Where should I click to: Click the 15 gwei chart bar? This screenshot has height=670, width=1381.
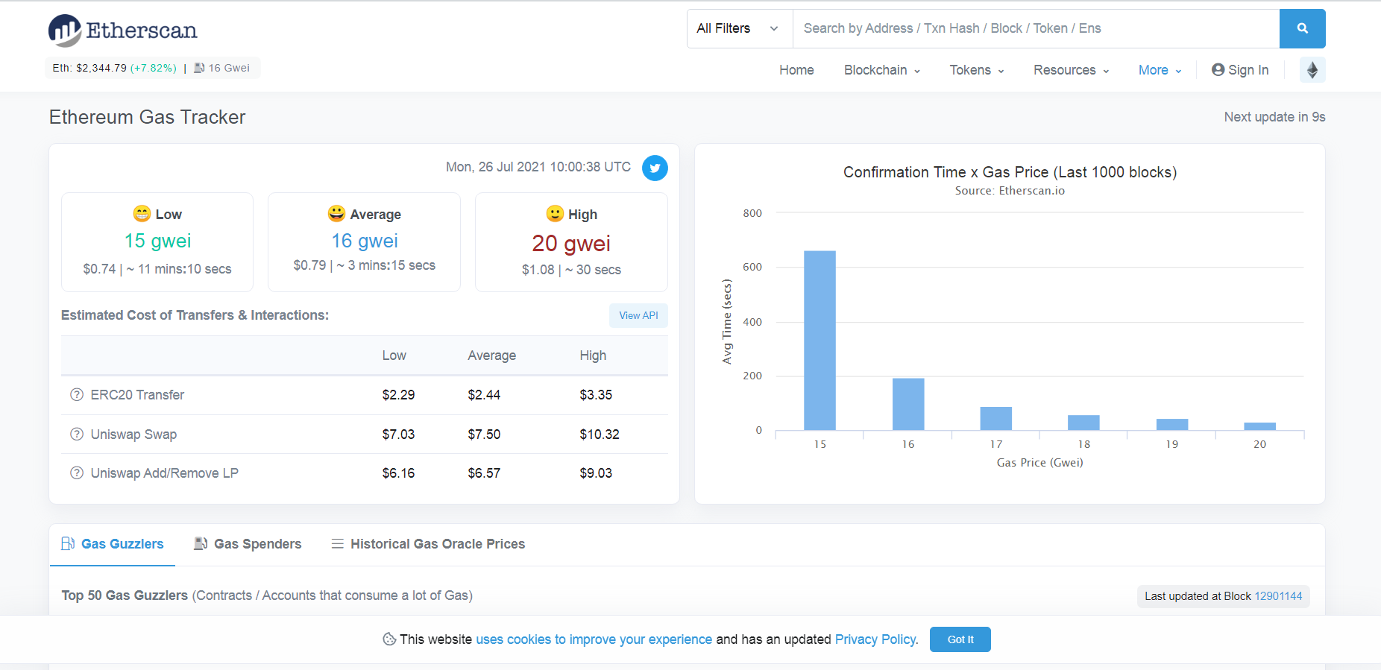pos(820,341)
